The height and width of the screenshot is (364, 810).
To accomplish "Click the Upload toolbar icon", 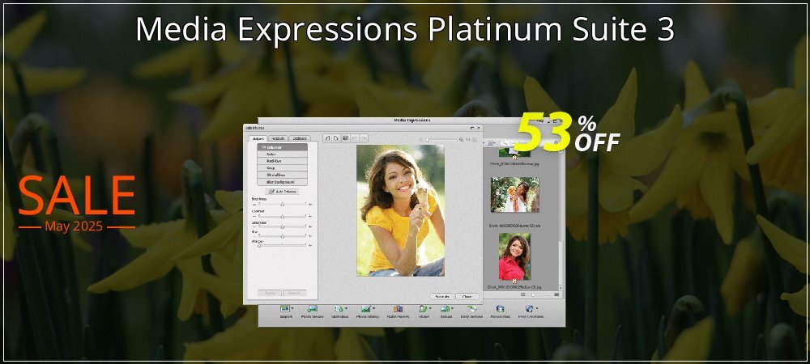I will [445, 309].
